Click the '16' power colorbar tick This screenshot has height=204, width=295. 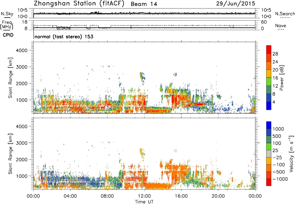(x=275, y=78)
